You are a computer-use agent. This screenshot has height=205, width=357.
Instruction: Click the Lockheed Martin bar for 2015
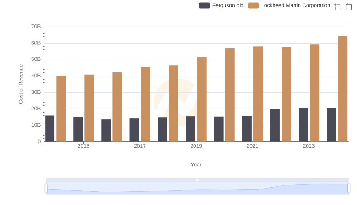point(89,108)
